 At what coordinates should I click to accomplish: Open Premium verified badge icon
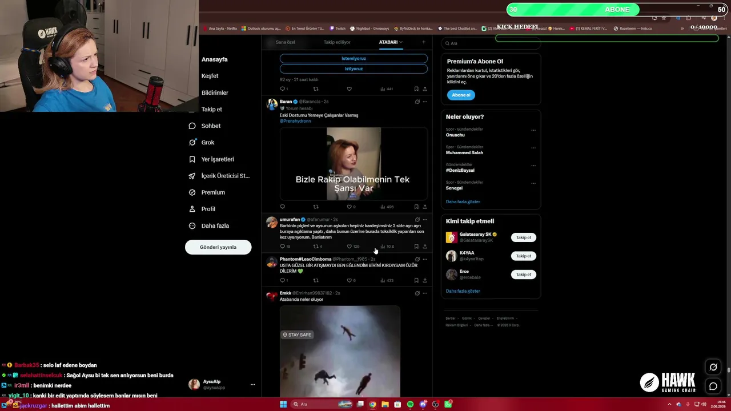click(x=192, y=192)
